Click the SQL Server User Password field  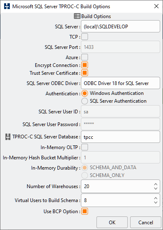pos(120,124)
